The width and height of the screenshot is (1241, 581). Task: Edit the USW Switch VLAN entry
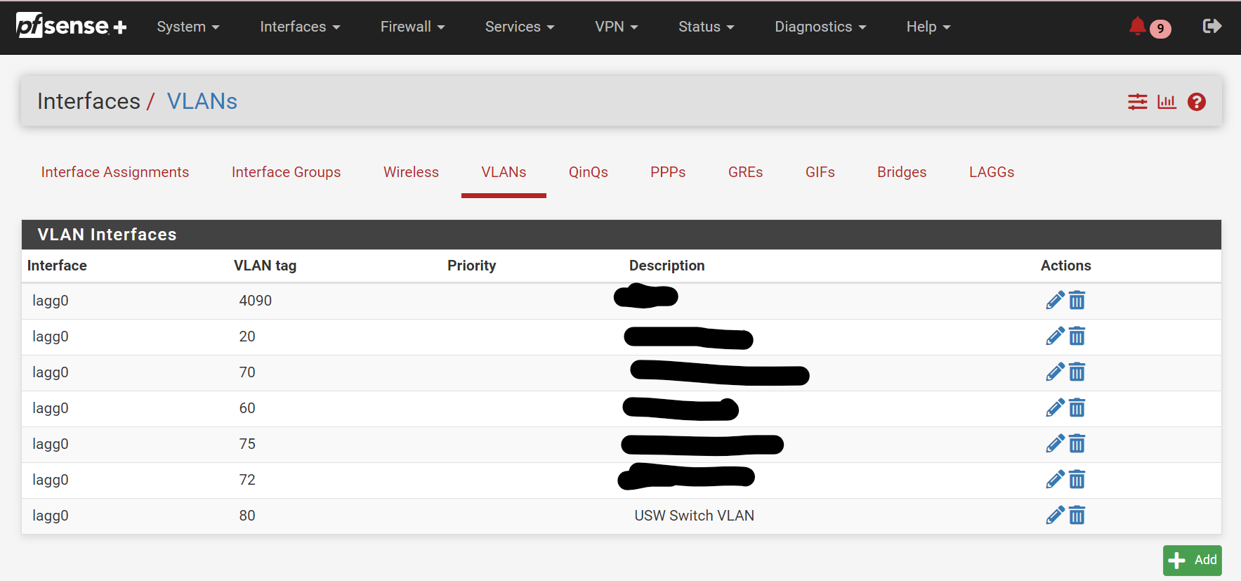click(x=1054, y=516)
